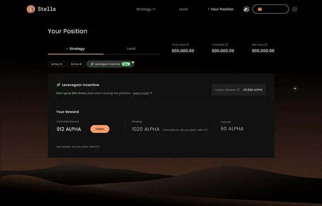The width and height of the screenshot is (322, 206).
Task: Click the Total Value info icon
Action: pyautogui.click(x=187, y=45)
